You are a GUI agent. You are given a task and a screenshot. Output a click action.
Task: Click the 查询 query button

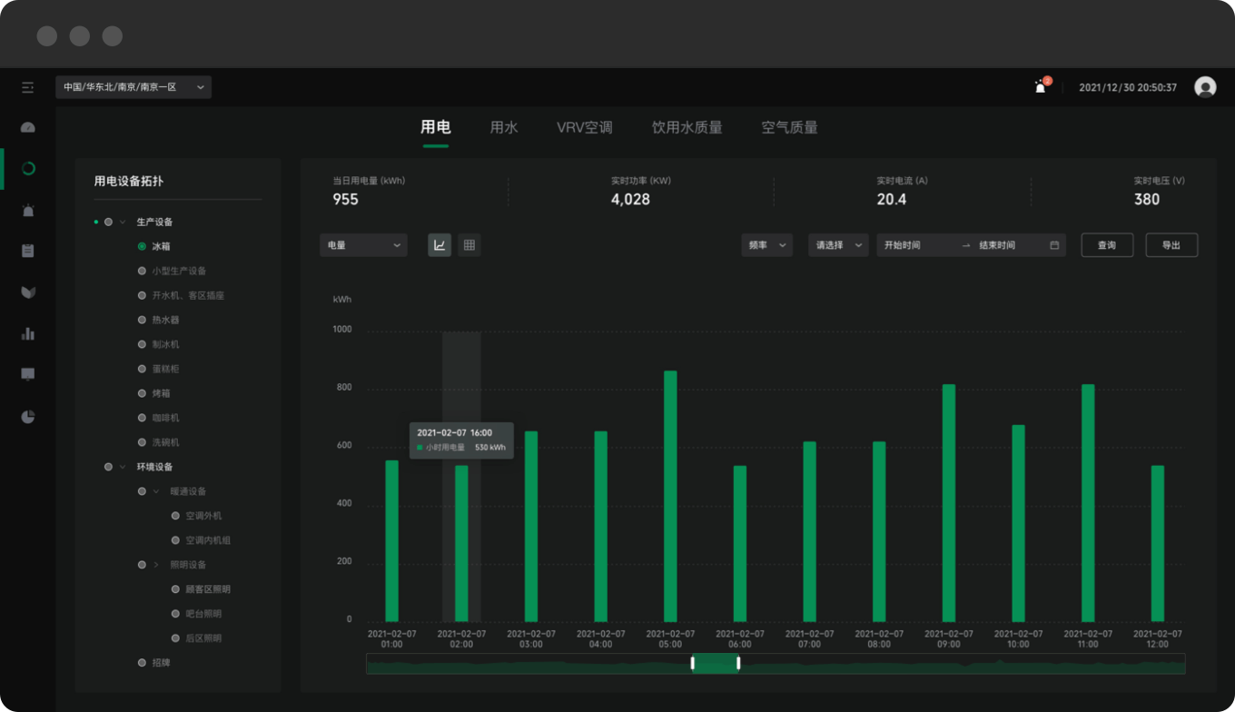(1107, 245)
